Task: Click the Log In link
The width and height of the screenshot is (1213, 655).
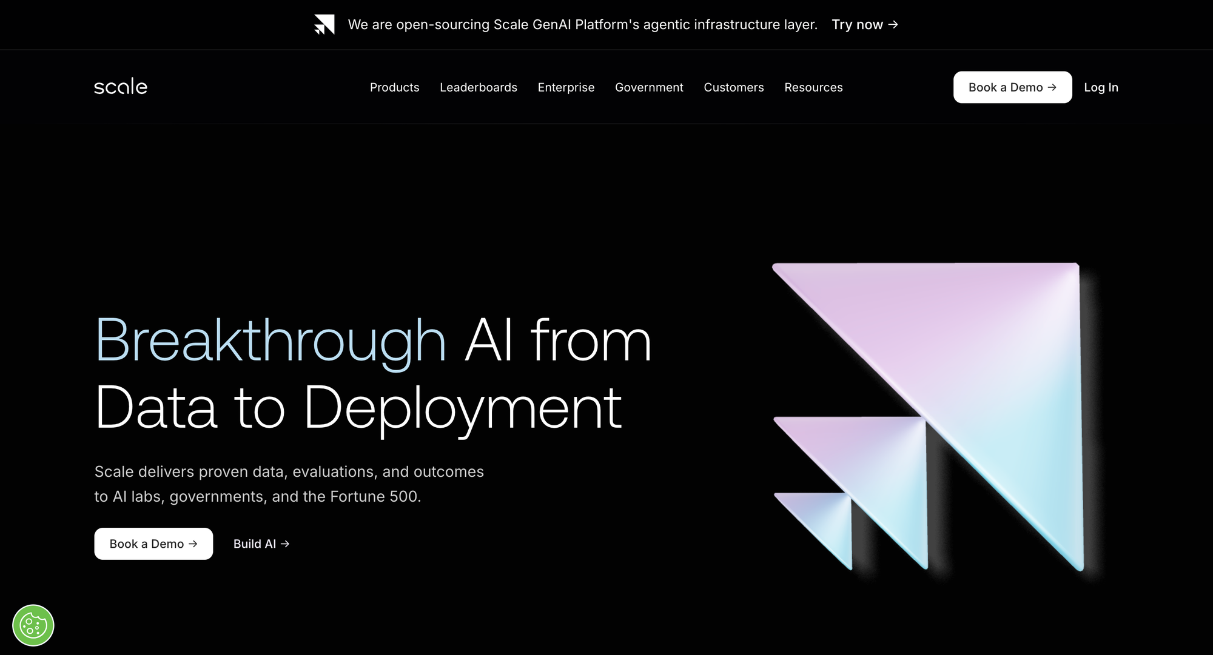Action: pyautogui.click(x=1101, y=87)
